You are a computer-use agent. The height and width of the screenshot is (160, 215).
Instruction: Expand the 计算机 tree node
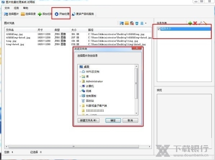coord(80,86)
